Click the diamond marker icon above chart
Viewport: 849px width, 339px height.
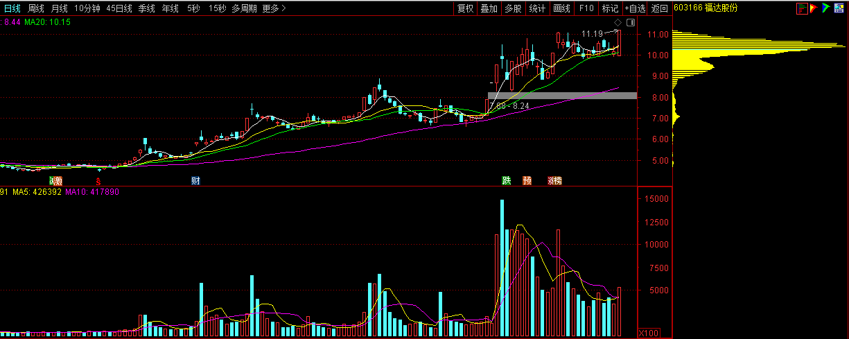(618, 23)
